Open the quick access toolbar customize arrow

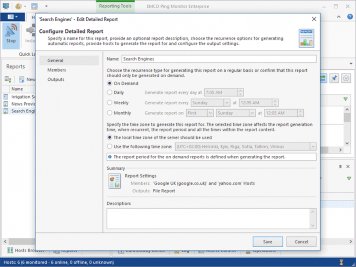46,6
